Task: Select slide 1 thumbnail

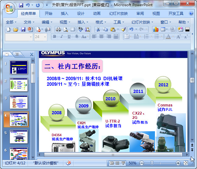Action: [19, 67]
